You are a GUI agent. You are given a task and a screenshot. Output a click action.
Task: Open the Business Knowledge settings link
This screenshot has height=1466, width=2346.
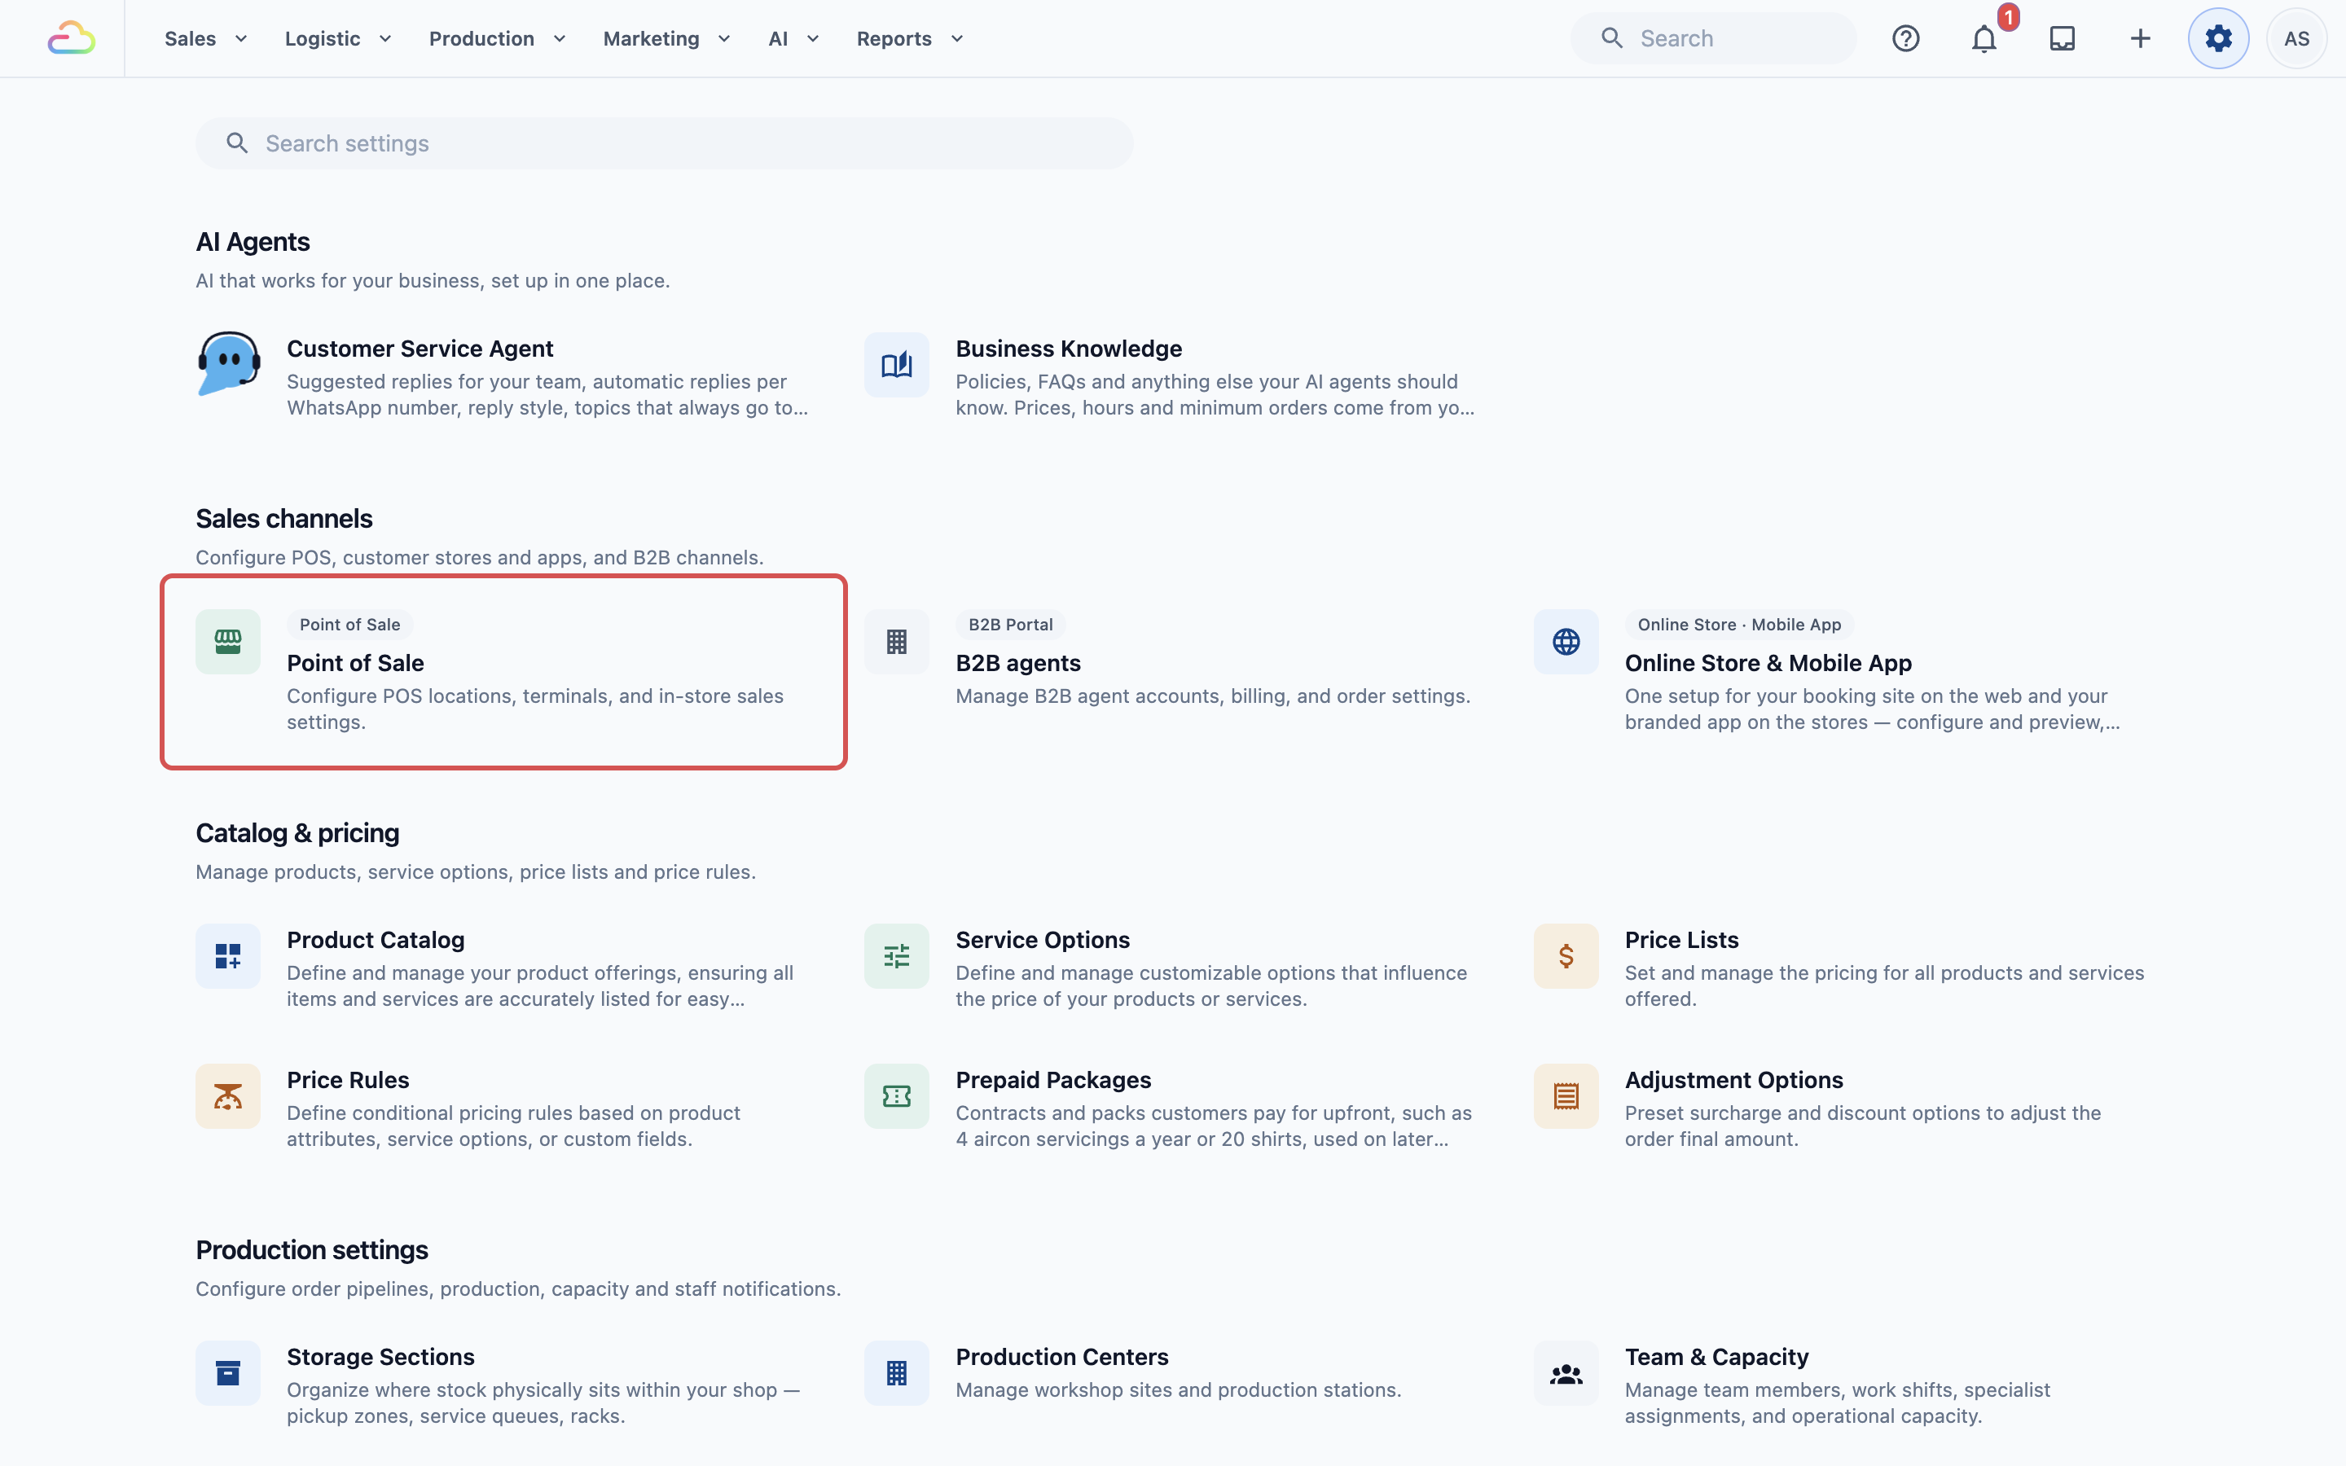[x=1068, y=348]
